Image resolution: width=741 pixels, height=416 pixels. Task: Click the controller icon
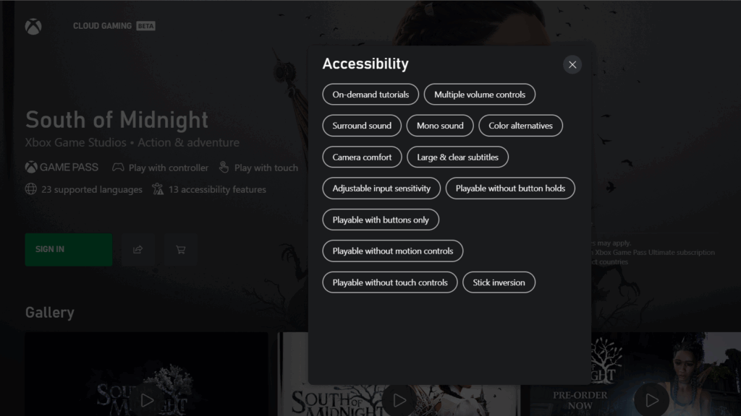coord(118,168)
